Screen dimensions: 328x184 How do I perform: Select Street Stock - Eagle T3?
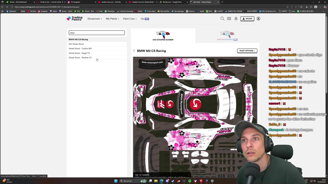(79, 53)
